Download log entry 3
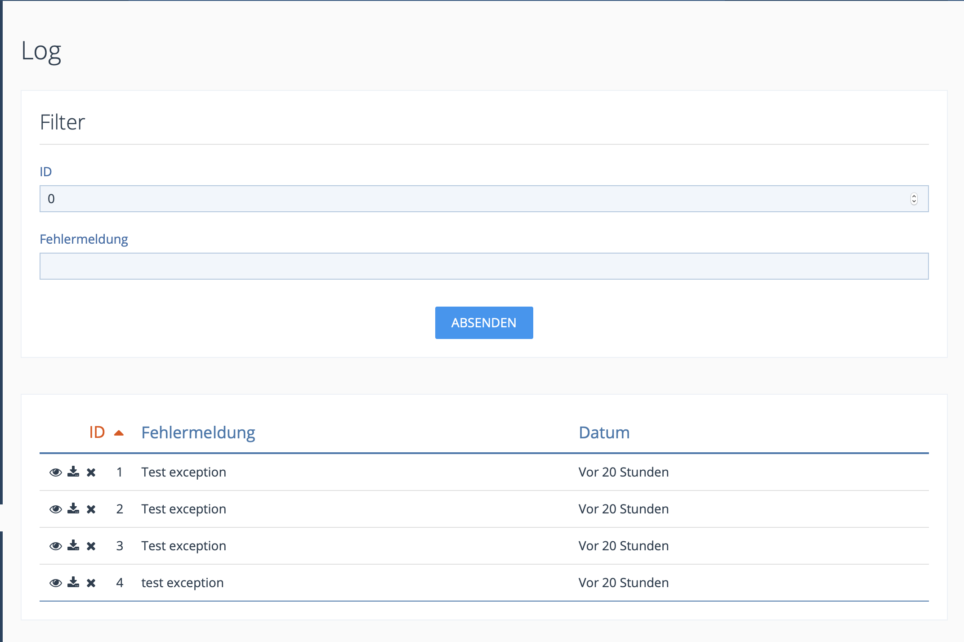 (x=73, y=546)
